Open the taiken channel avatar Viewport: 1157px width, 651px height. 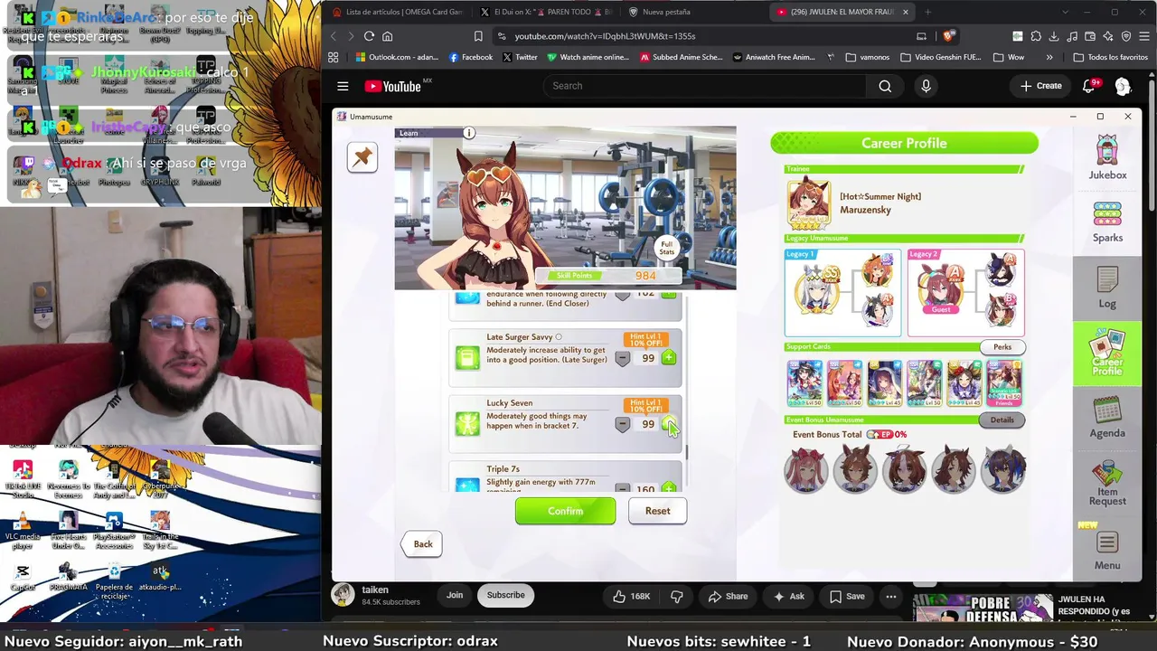(343, 594)
